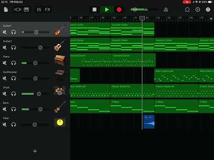The width and height of the screenshot is (214, 160).
Task: Select second Acoustic Guitar region on Guitar1 track
Action: (132, 29)
